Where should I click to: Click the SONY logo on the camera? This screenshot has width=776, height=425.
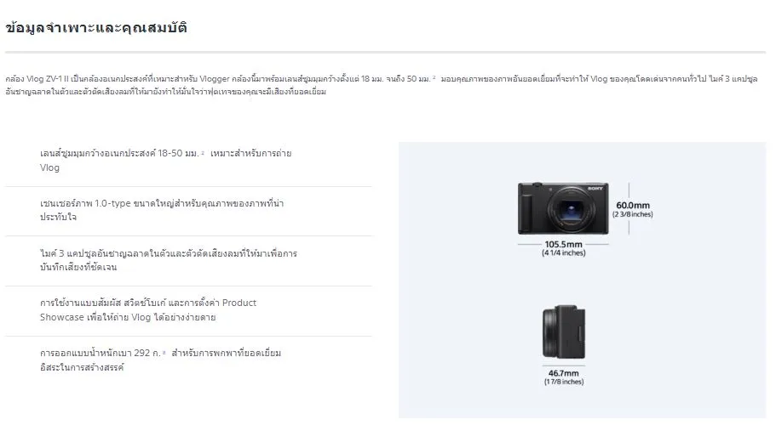point(595,188)
